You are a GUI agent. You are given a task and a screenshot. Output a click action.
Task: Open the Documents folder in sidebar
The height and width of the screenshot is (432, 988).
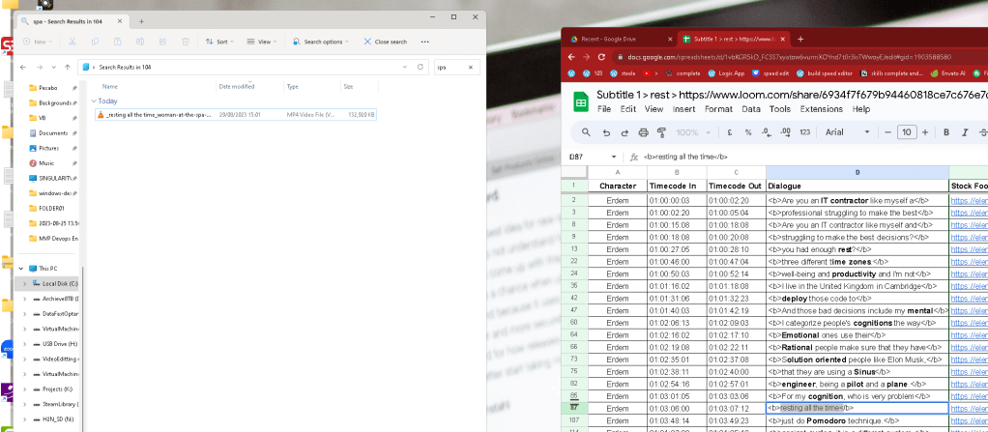coord(53,132)
